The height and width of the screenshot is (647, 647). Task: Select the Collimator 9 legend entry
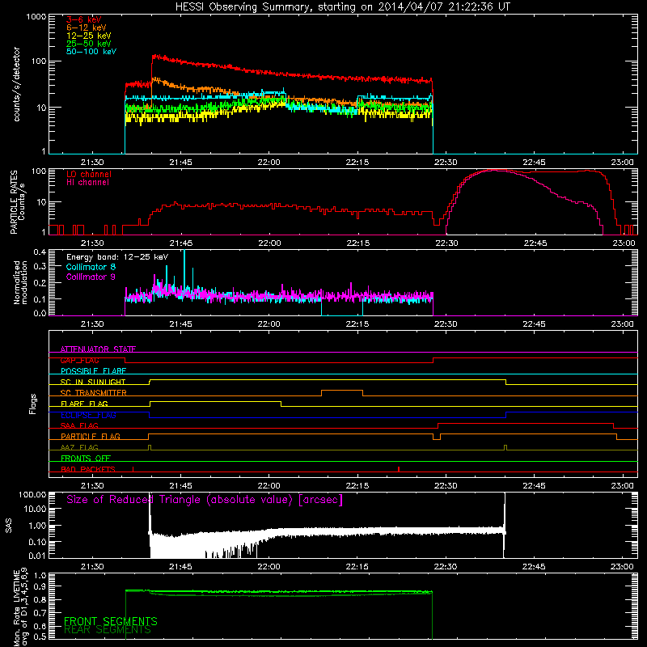pyautogui.click(x=91, y=277)
